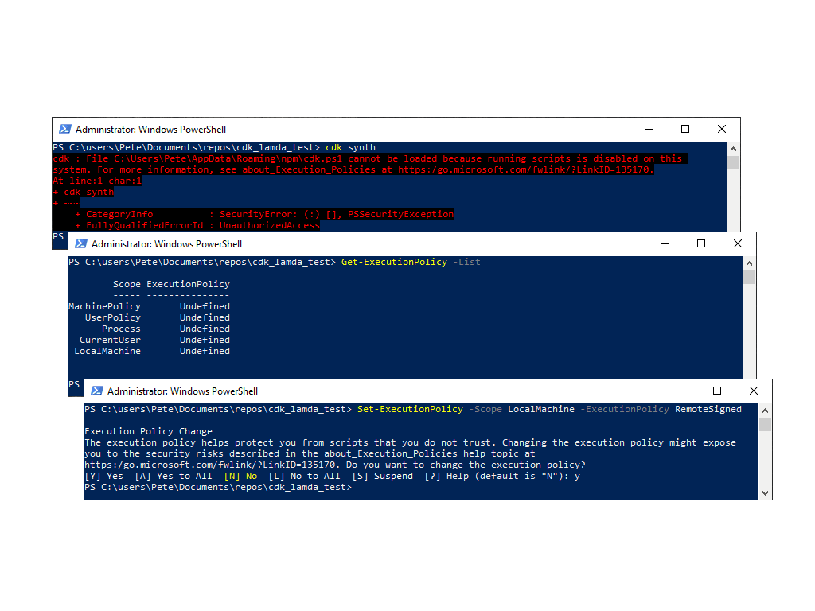Click the PowerShell icon of the Set-ExecutionPolicy window
This screenshot has height=611, width=815.
click(96, 391)
